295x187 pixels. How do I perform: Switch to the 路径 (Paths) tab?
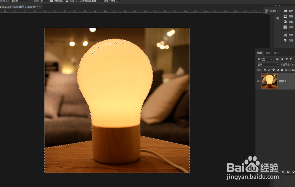point(276,53)
